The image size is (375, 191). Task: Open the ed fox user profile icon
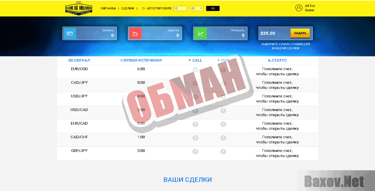pos(299,8)
